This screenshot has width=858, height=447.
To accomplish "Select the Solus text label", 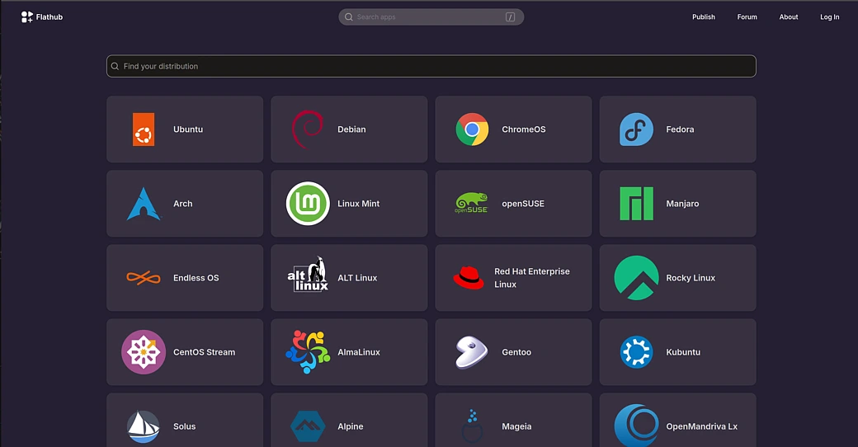I will 185,426.
